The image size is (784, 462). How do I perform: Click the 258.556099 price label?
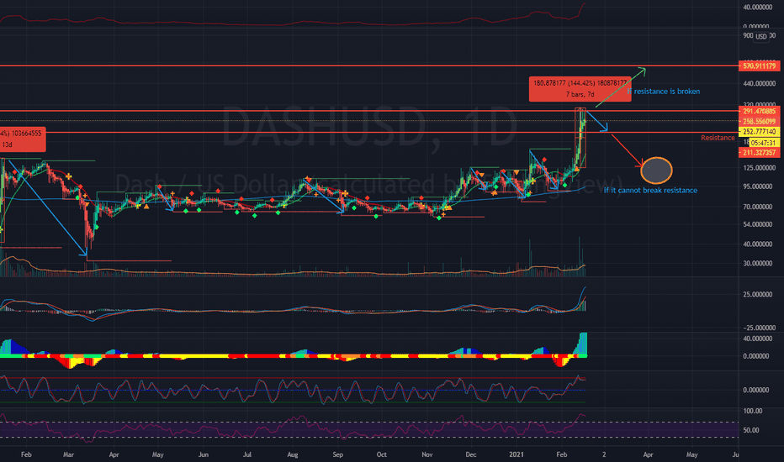[x=759, y=121]
